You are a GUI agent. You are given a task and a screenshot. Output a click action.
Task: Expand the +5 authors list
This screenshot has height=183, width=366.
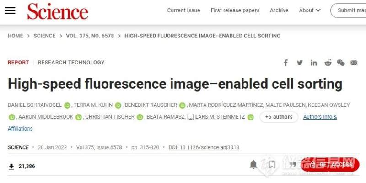point(279,117)
